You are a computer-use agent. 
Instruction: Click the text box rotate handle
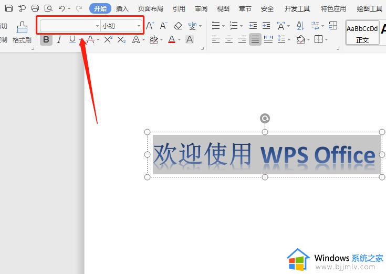point(265,118)
